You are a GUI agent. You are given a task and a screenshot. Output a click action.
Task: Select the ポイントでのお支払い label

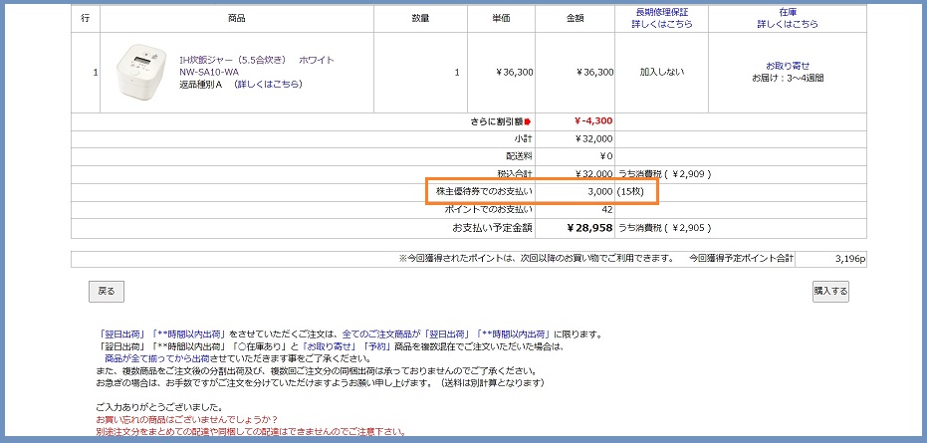coord(488,209)
